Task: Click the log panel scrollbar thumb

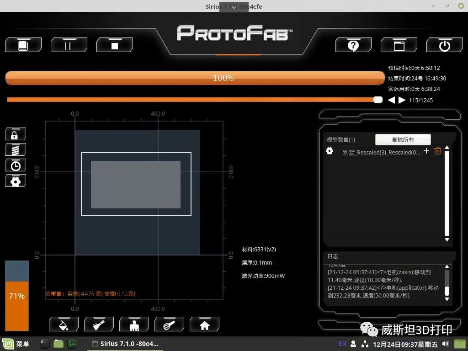Action: coord(447,291)
